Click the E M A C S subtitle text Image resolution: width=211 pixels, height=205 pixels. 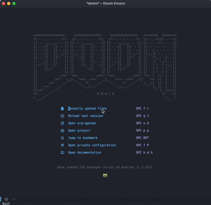click(x=106, y=94)
